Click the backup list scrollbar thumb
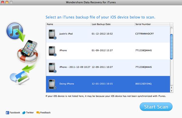182x118 pixels. click(171, 47)
